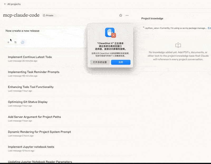
Task: Open 'Optimizing Git Status Display' chat
Action: (x=28, y=102)
